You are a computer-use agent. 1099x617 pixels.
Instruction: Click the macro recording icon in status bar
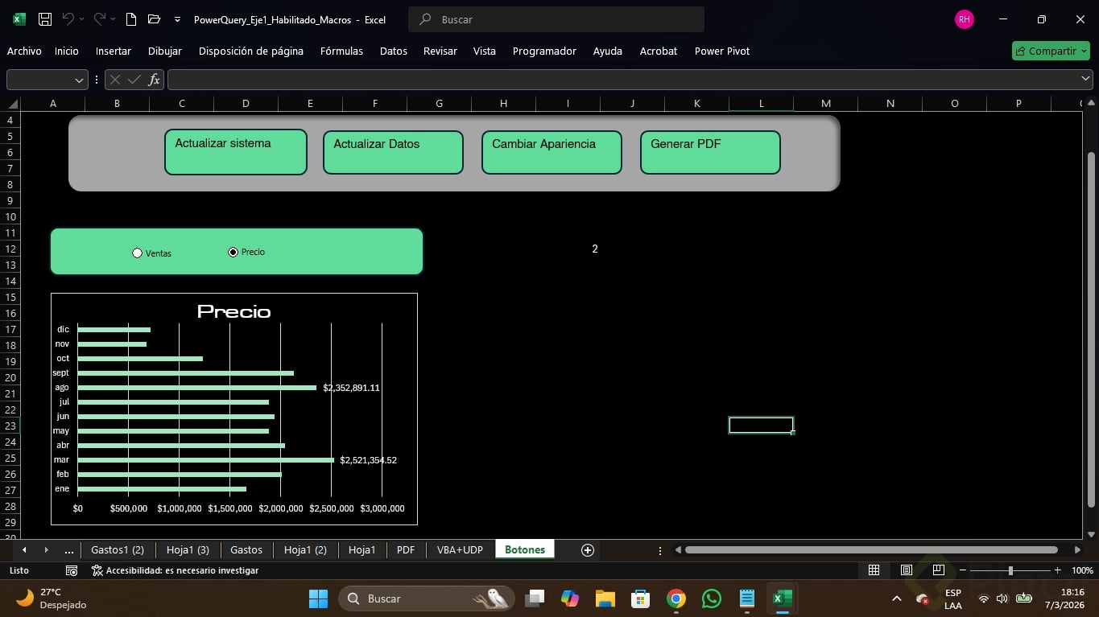[x=72, y=570]
